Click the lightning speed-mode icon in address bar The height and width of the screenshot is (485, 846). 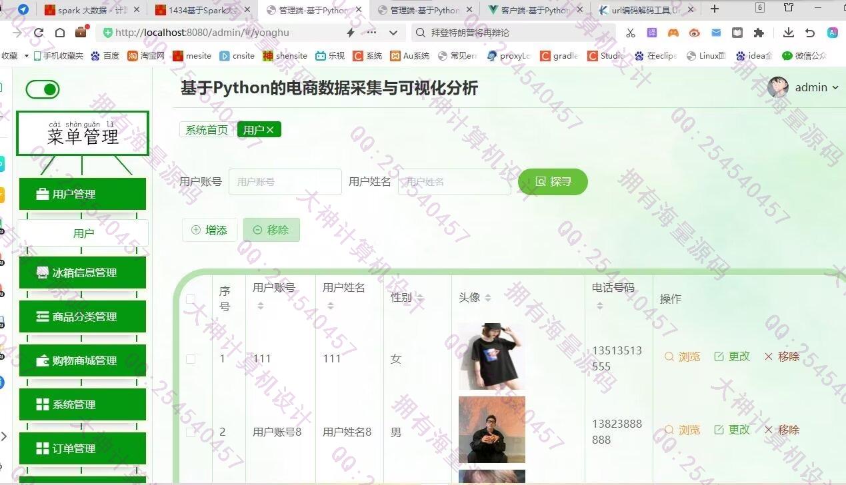[351, 33]
